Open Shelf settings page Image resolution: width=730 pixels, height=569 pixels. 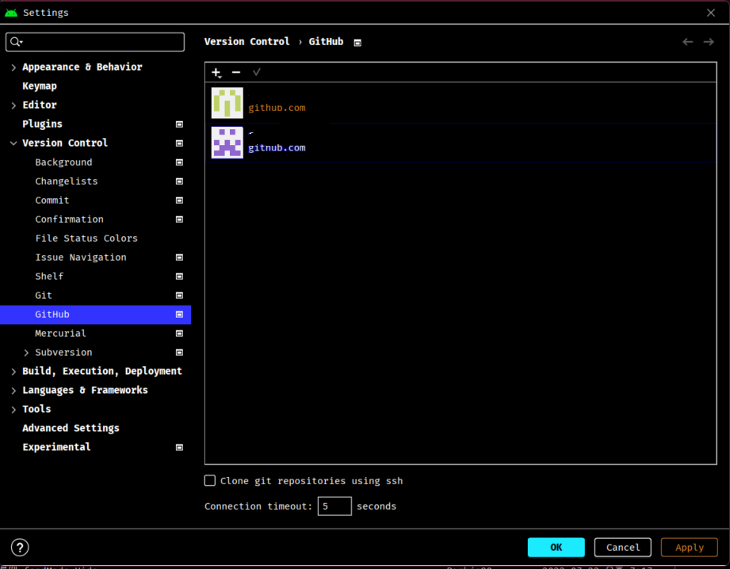[x=49, y=276]
